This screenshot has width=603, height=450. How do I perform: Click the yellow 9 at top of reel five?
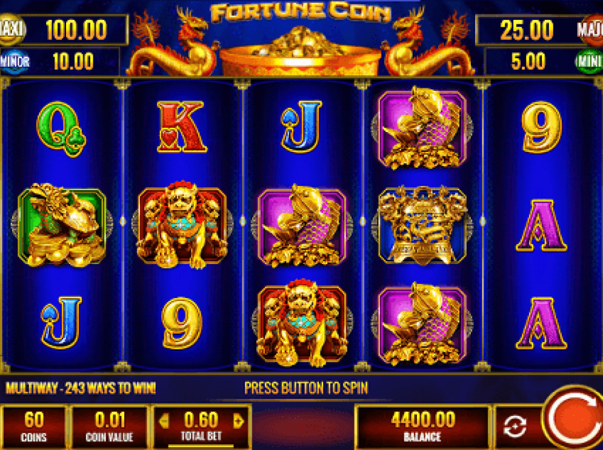(541, 127)
